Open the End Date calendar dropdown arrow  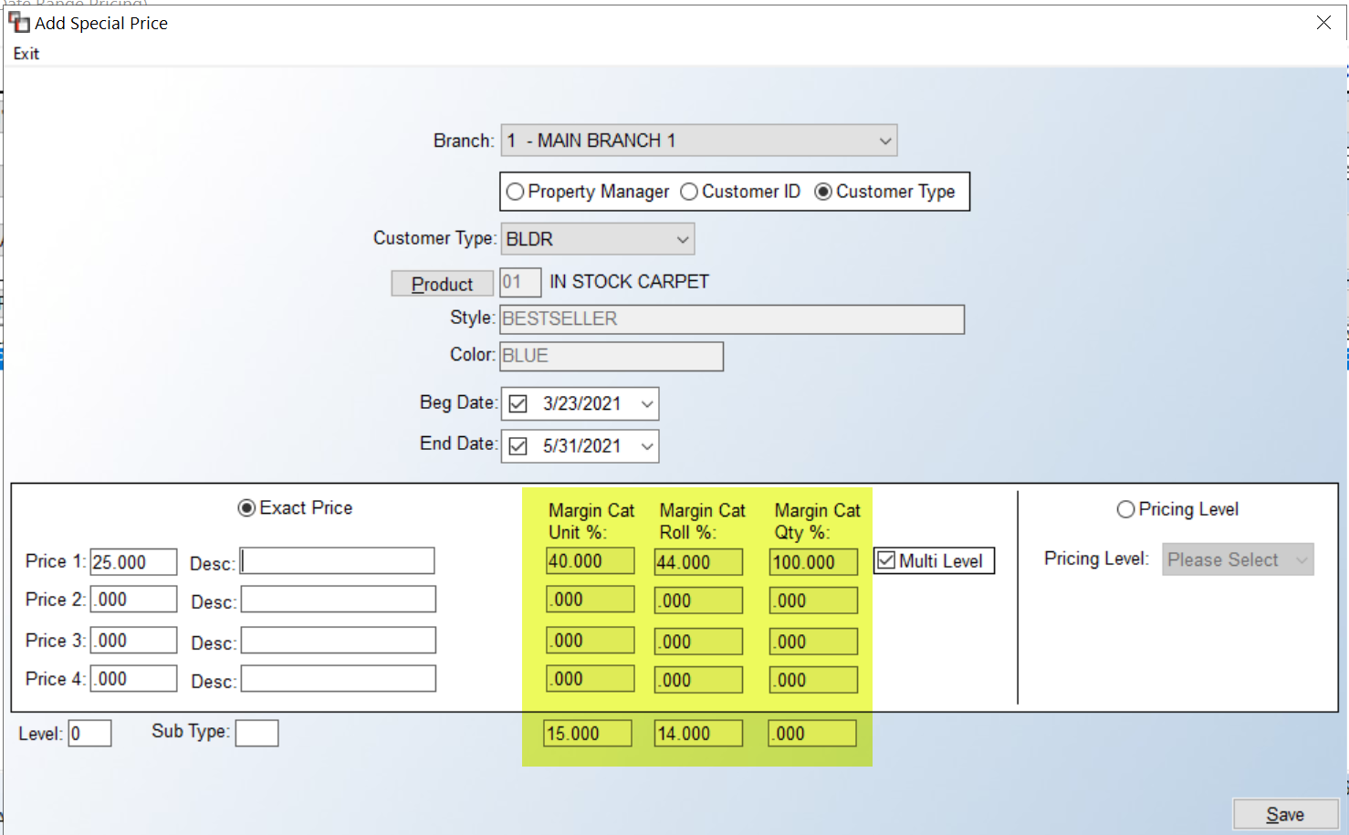(647, 446)
